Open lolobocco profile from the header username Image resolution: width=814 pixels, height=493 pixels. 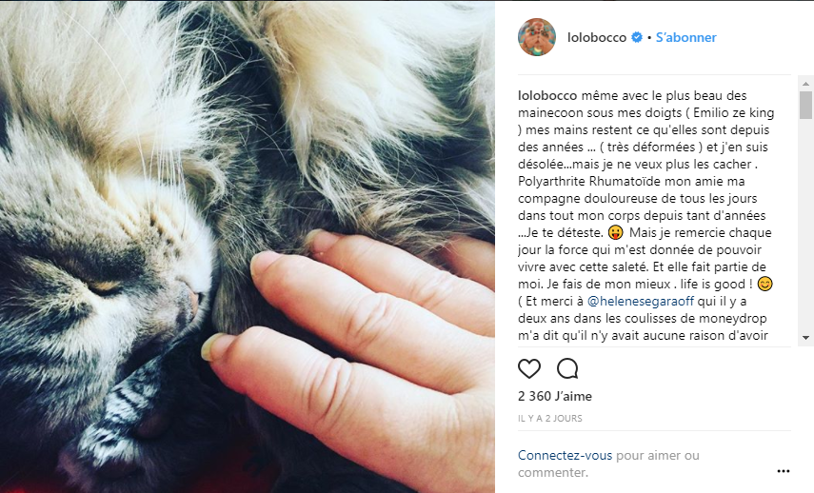[598, 38]
